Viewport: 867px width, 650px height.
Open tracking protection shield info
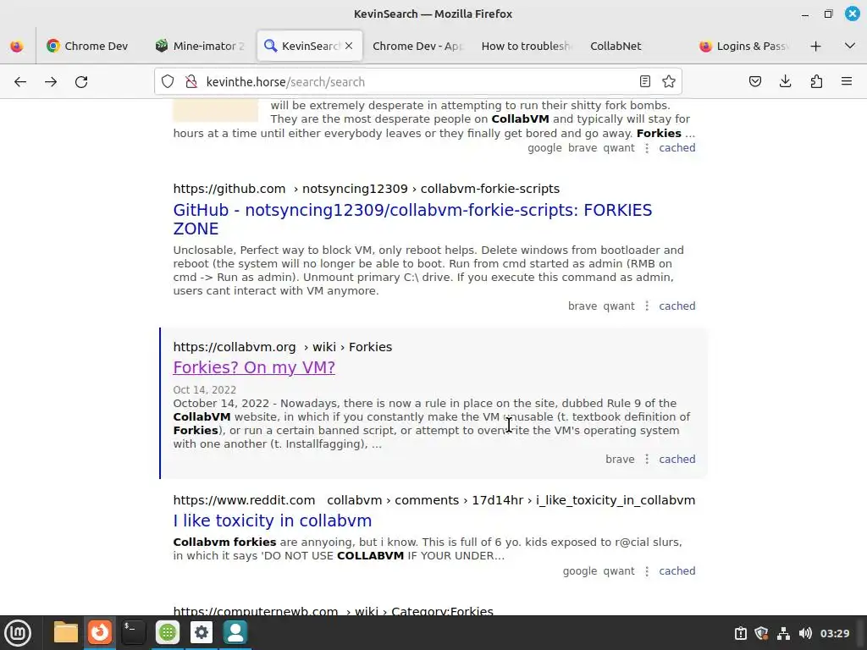(x=168, y=82)
